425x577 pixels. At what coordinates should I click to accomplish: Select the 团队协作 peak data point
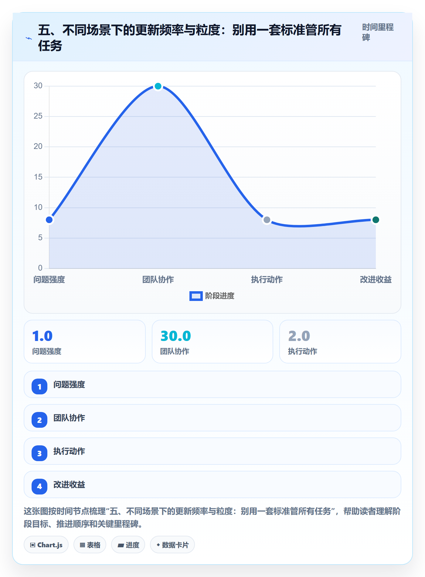pyautogui.click(x=158, y=86)
